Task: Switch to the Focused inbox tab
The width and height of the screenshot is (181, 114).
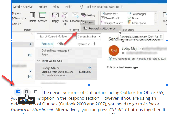Action: 47,44
